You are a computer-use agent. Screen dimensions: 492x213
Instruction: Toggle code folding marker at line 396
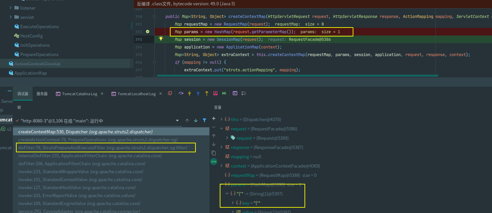click(154, 62)
